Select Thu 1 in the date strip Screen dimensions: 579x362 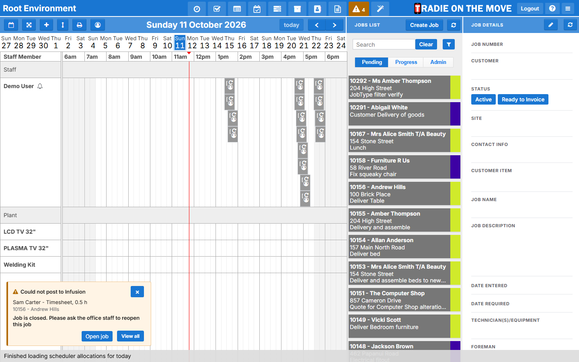[x=56, y=42]
